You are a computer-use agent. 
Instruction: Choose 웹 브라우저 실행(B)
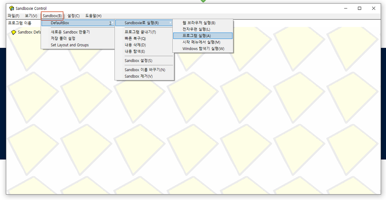(199, 23)
